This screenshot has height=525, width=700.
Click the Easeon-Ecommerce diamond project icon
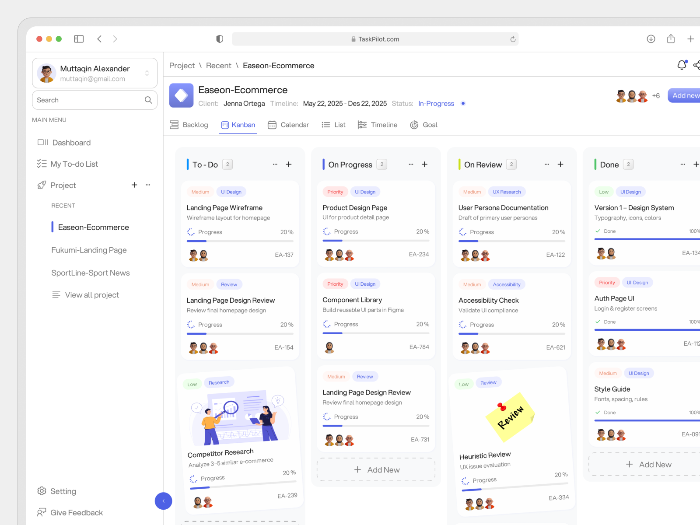coord(181,95)
